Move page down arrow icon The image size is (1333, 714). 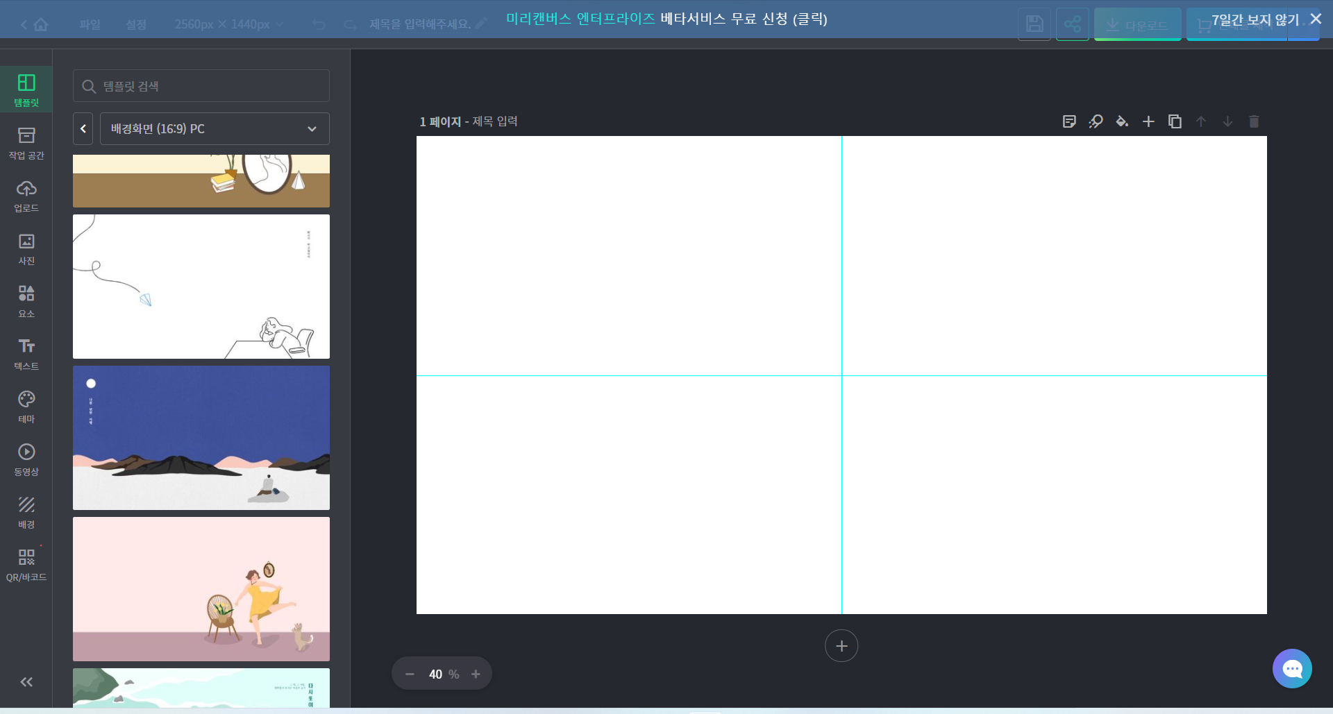click(x=1227, y=121)
